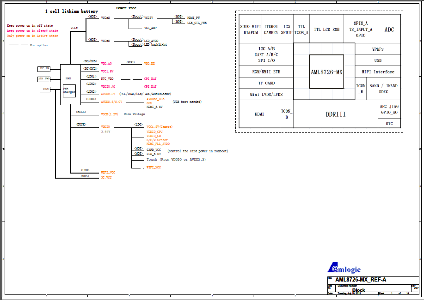Select the 'TF CARD' block
This screenshot has width=424, height=300.
point(266,83)
